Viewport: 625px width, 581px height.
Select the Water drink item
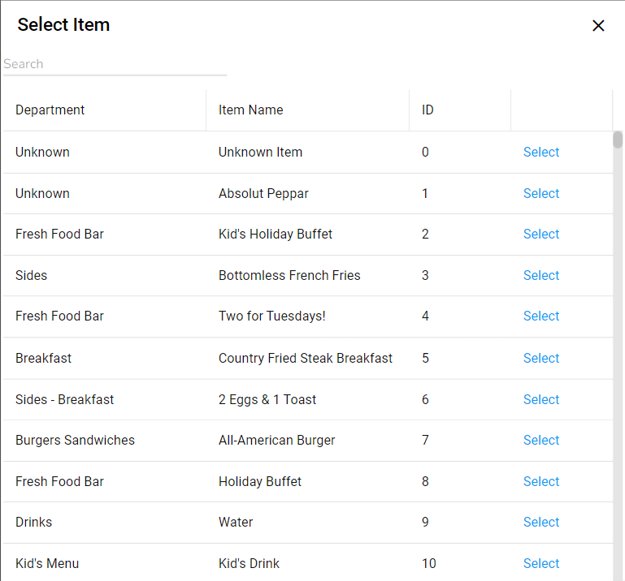coord(541,523)
